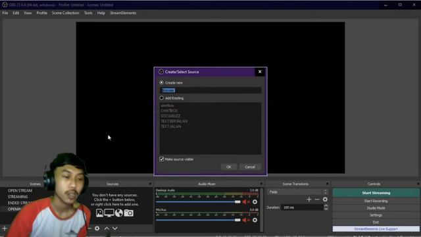
Task: Click Start Streaming
Action: pos(376,193)
